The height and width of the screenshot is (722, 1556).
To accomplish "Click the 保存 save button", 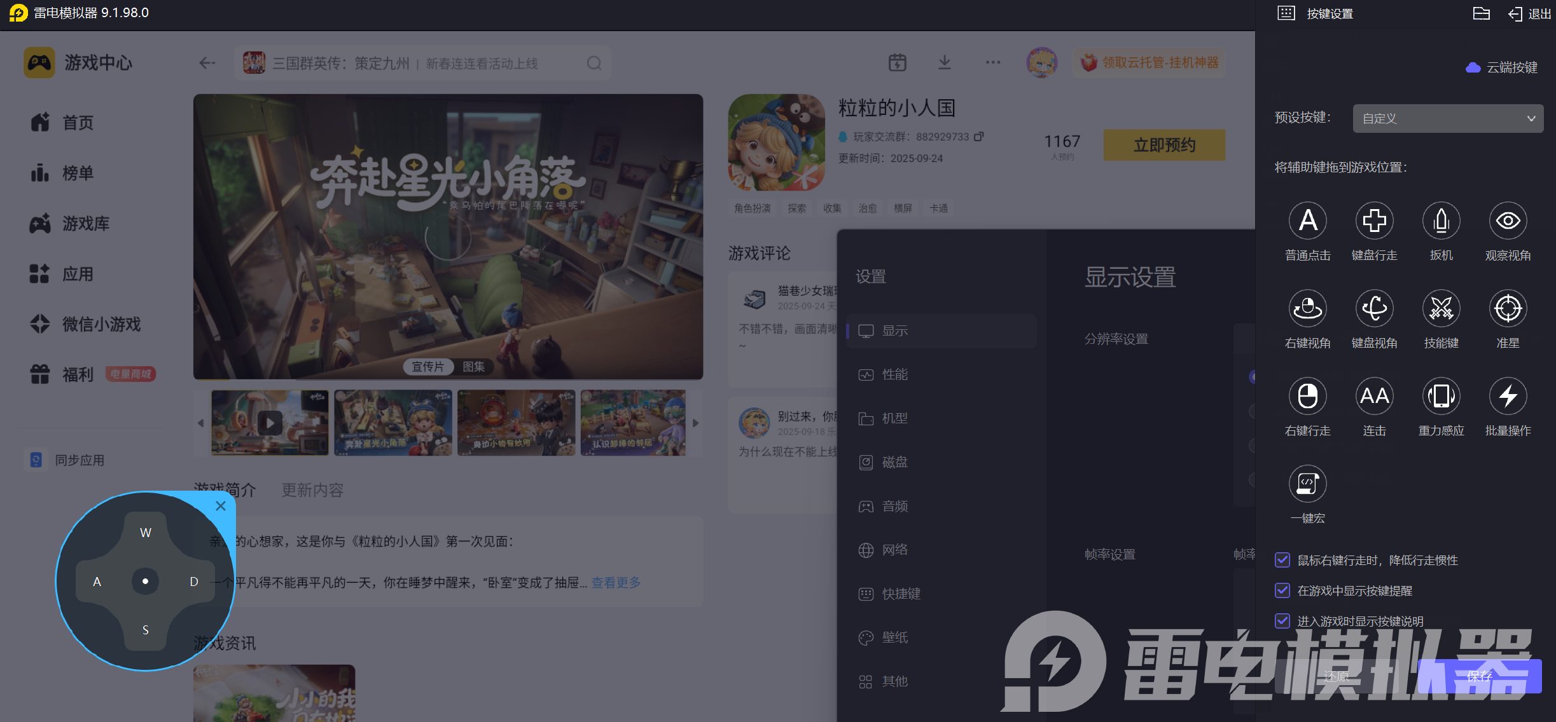I will [x=1479, y=676].
